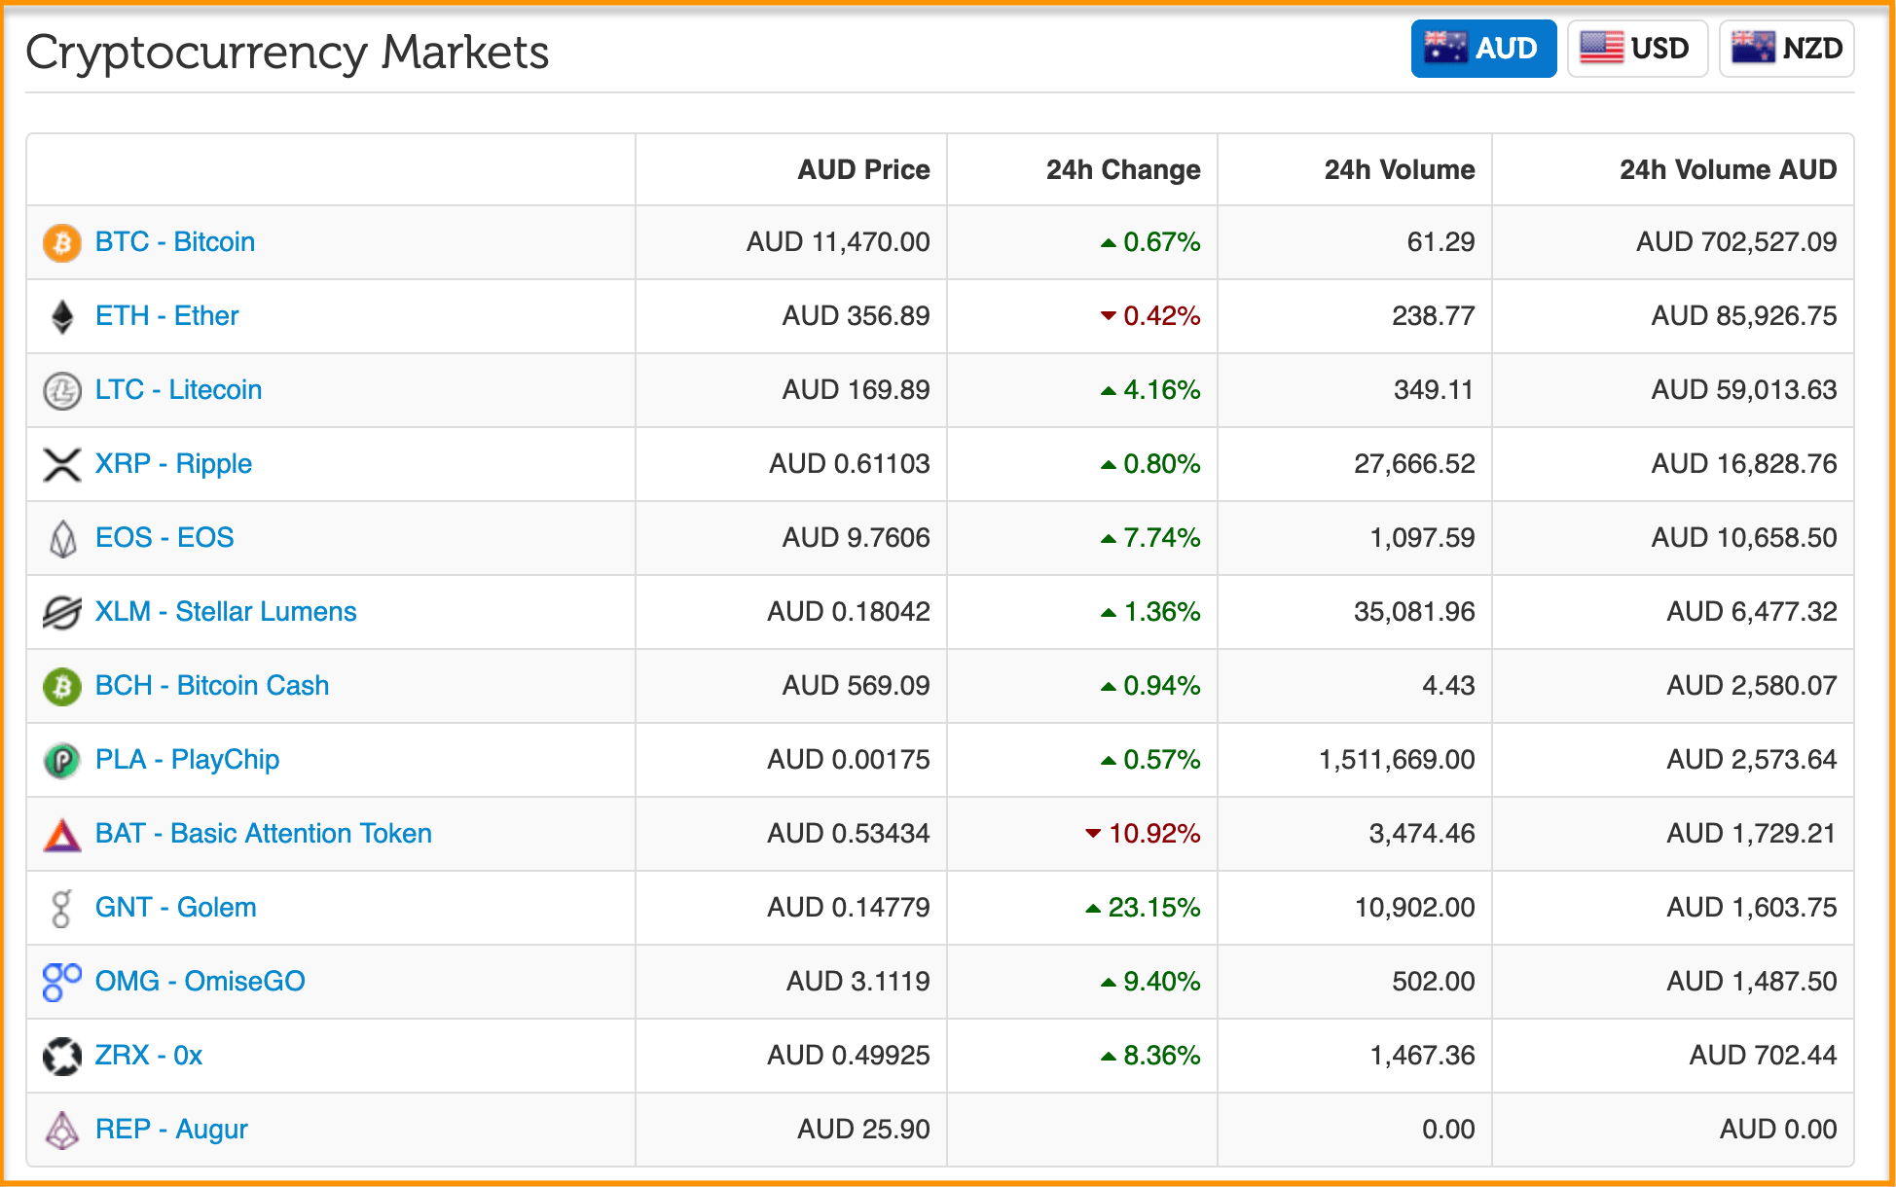The image size is (1896, 1187).
Task: Click the 24h Volume column header
Action: click(x=1400, y=169)
